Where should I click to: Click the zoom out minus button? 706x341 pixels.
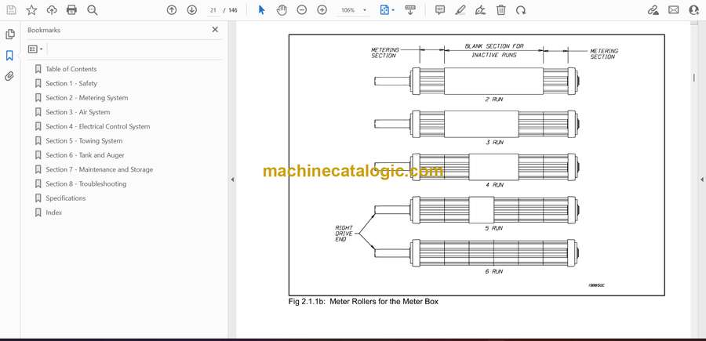tap(302, 10)
